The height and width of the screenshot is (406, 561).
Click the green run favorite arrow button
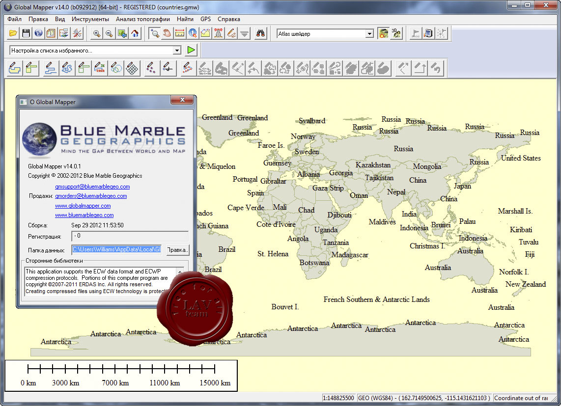point(191,50)
